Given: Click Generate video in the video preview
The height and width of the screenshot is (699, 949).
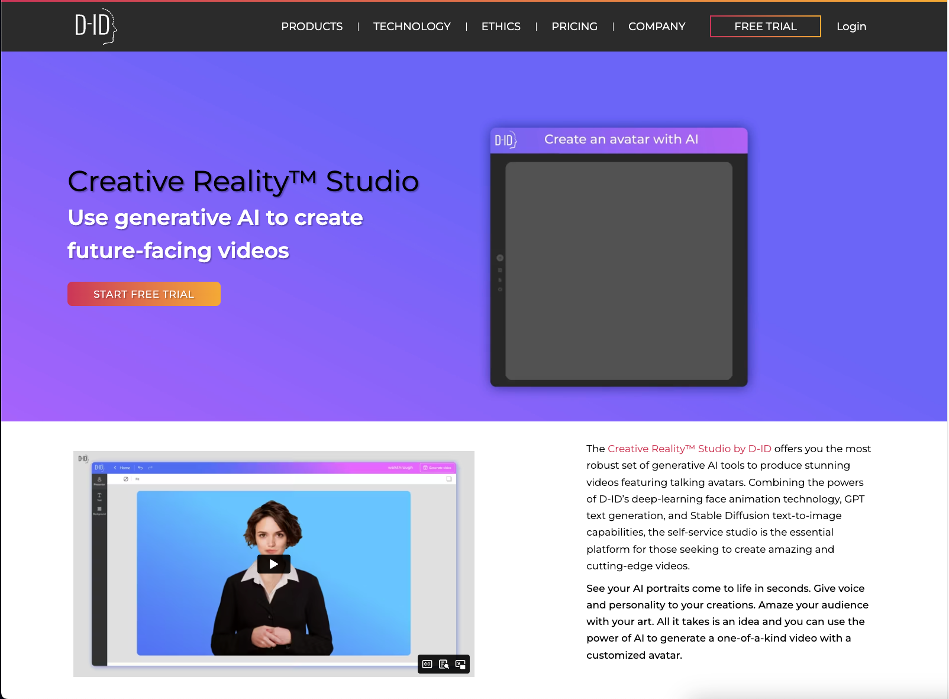Looking at the screenshot, I should point(437,468).
